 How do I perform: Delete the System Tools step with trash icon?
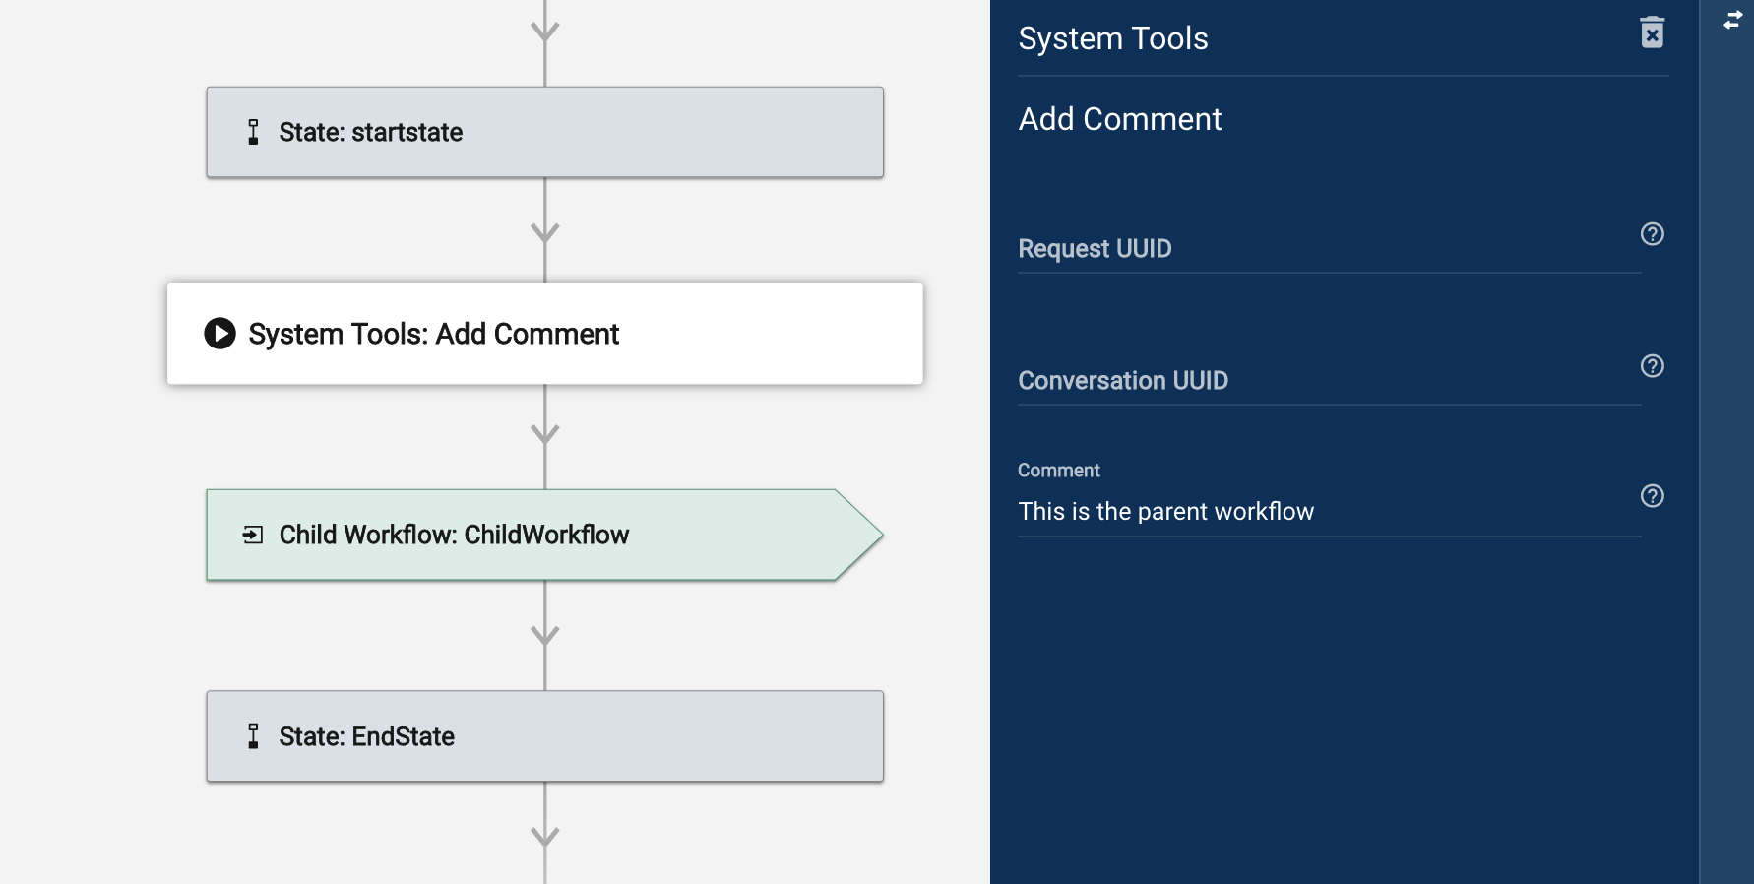pyautogui.click(x=1653, y=32)
